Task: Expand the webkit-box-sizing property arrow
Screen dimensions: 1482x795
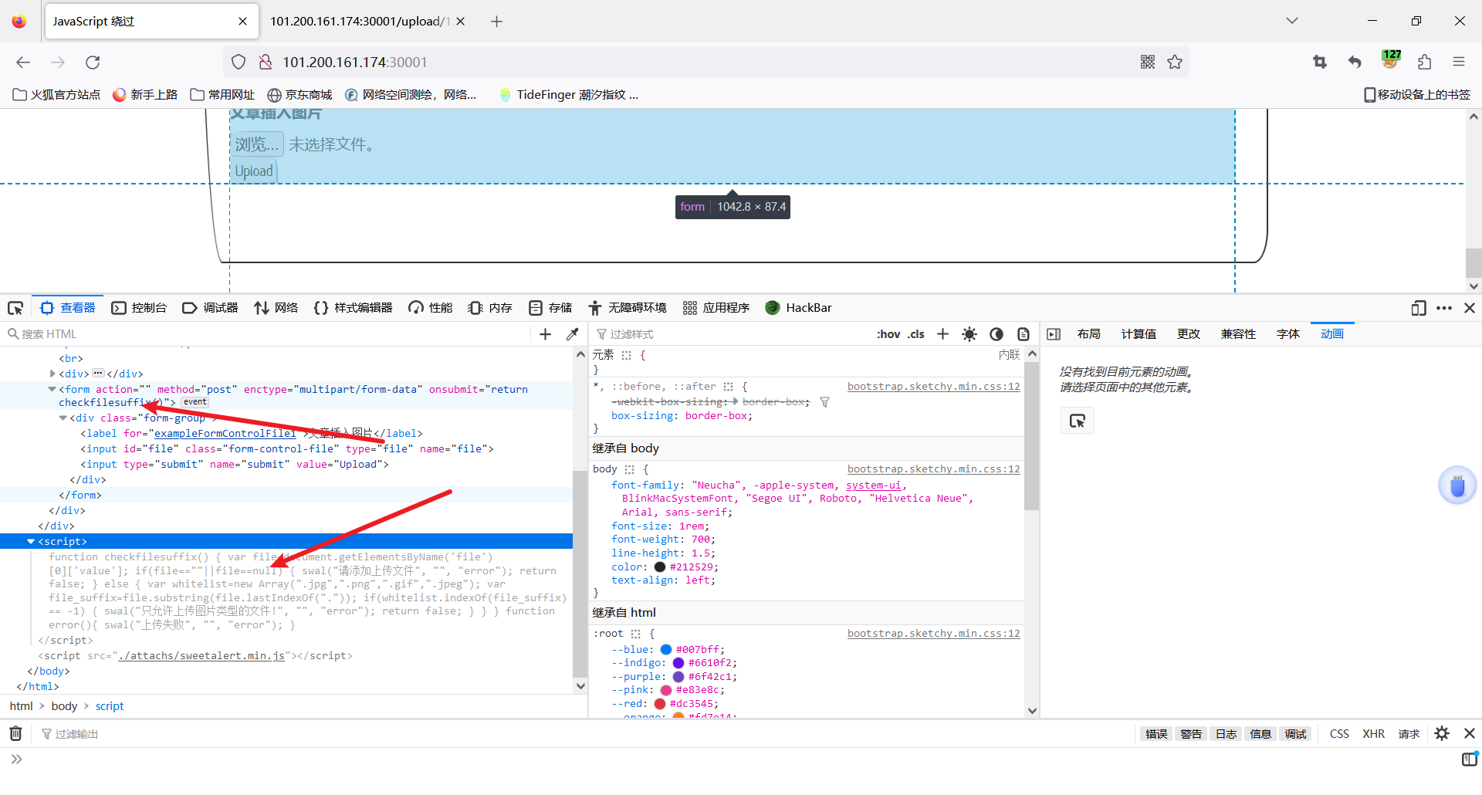Action: [x=735, y=402]
